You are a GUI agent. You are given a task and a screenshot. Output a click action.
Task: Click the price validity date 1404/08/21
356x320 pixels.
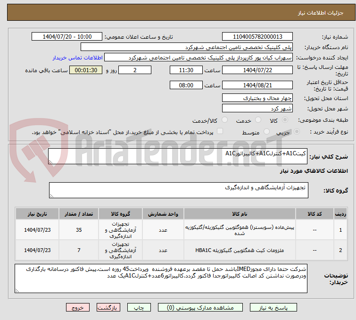(x=257, y=85)
